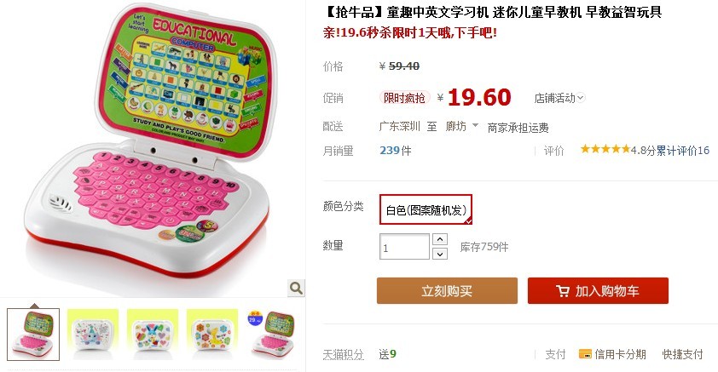Click the 限时疯抢 promotion tag
718x372 pixels.
click(404, 98)
